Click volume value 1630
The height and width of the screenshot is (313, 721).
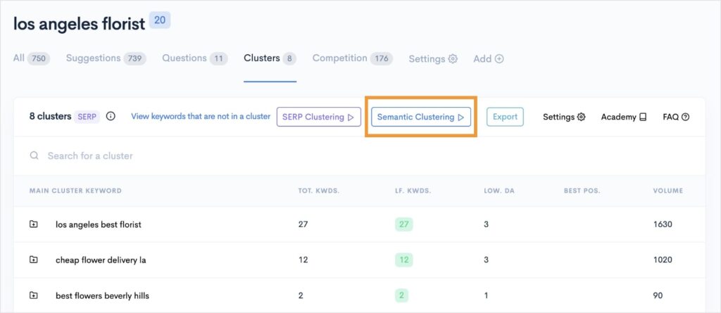[x=663, y=224]
